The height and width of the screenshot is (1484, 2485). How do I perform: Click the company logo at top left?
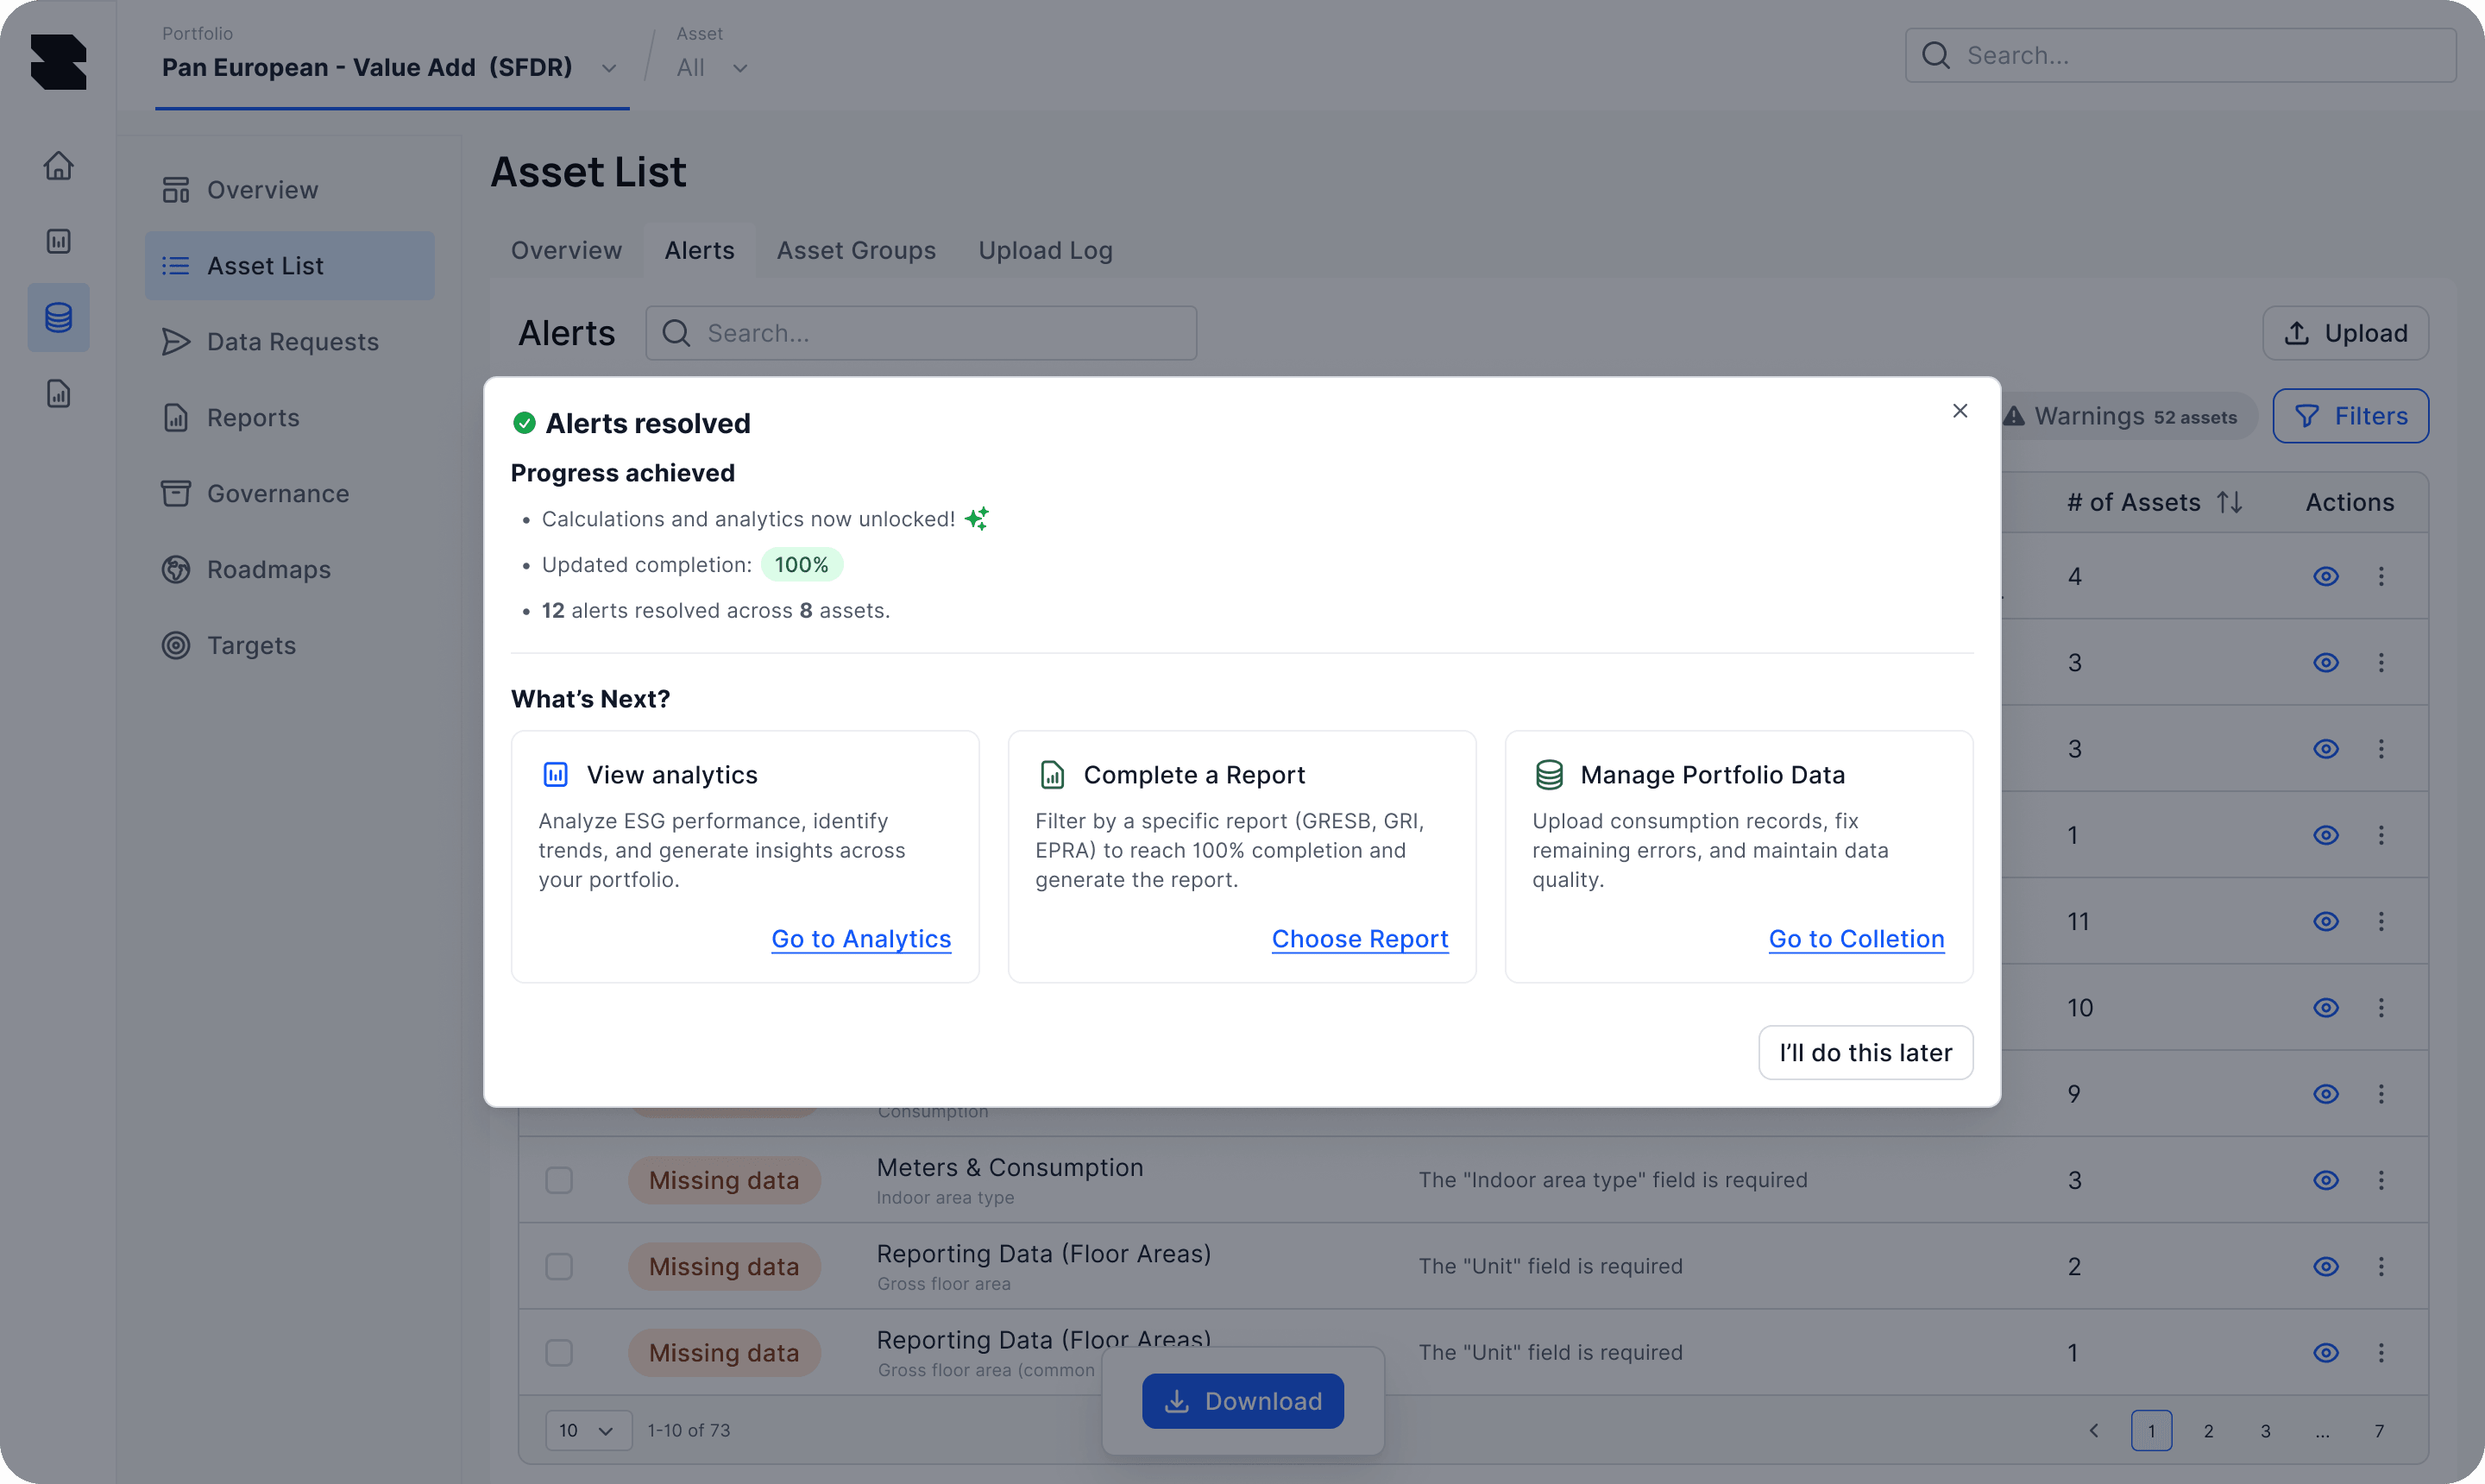point(58,61)
